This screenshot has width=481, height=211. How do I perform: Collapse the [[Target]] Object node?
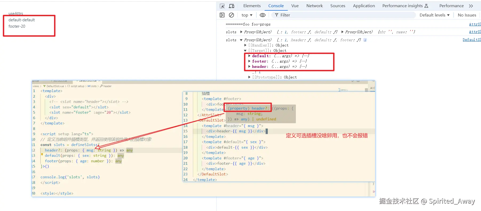(245, 51)
